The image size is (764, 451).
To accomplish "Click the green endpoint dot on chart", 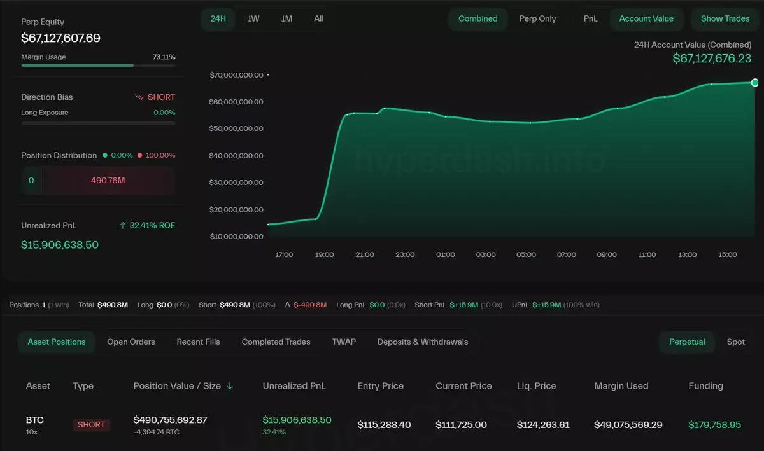I will click(x=755, y=83).
